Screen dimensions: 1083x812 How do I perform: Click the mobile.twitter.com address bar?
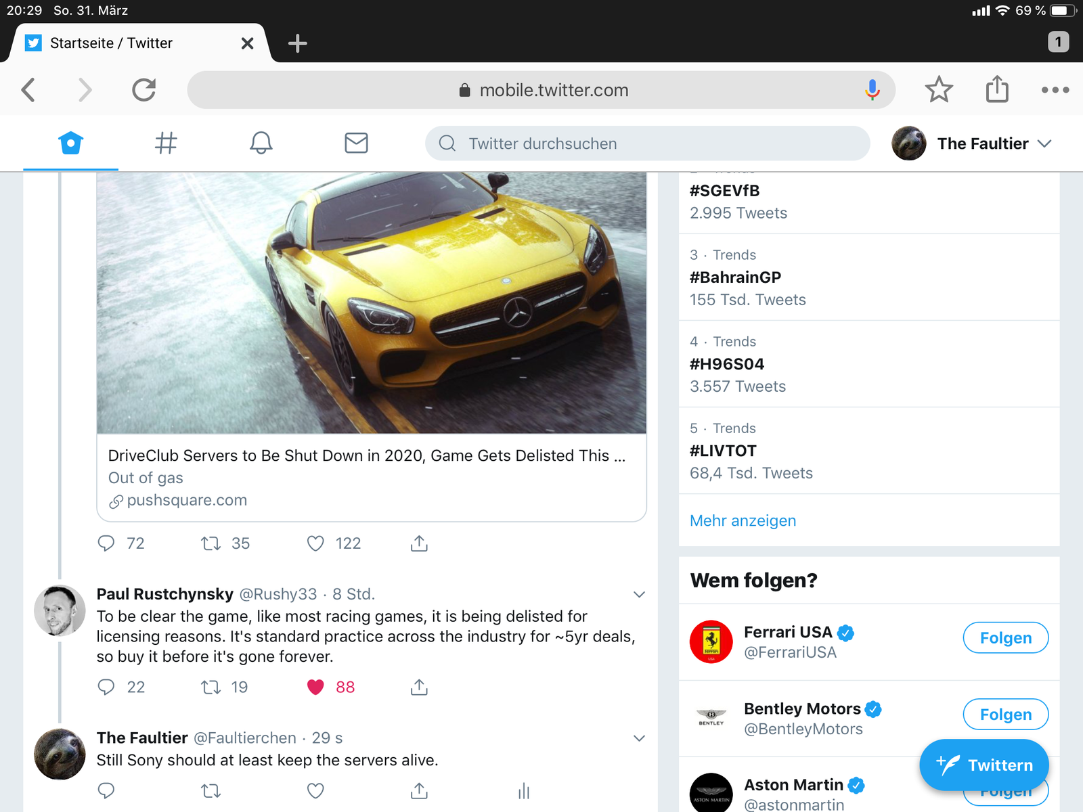point(541,89)
